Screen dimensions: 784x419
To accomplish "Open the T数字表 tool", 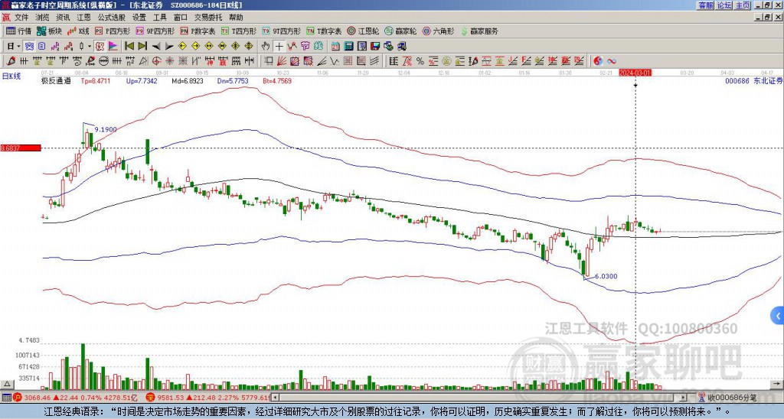I will [324, 31].
